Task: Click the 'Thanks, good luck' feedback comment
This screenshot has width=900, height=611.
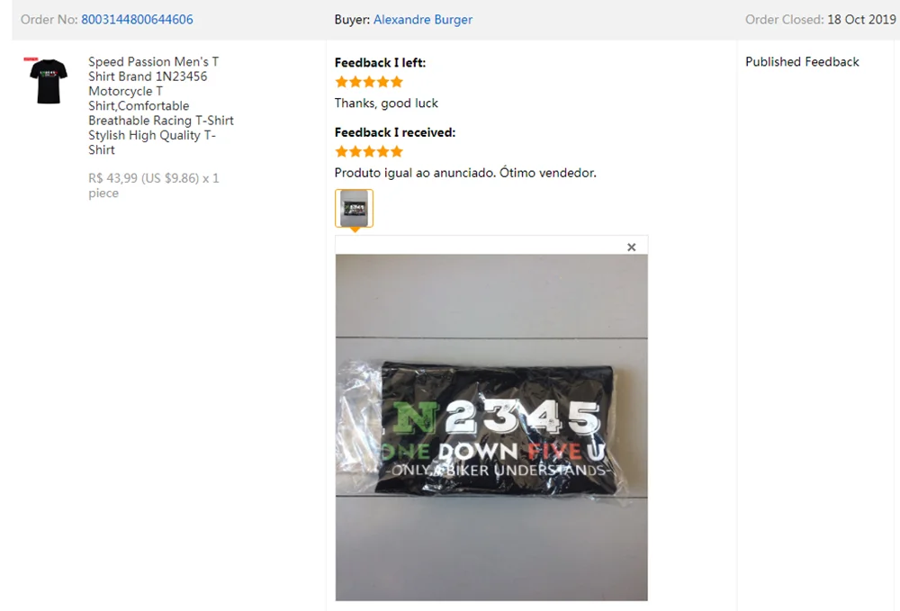Action: [386, 103]
